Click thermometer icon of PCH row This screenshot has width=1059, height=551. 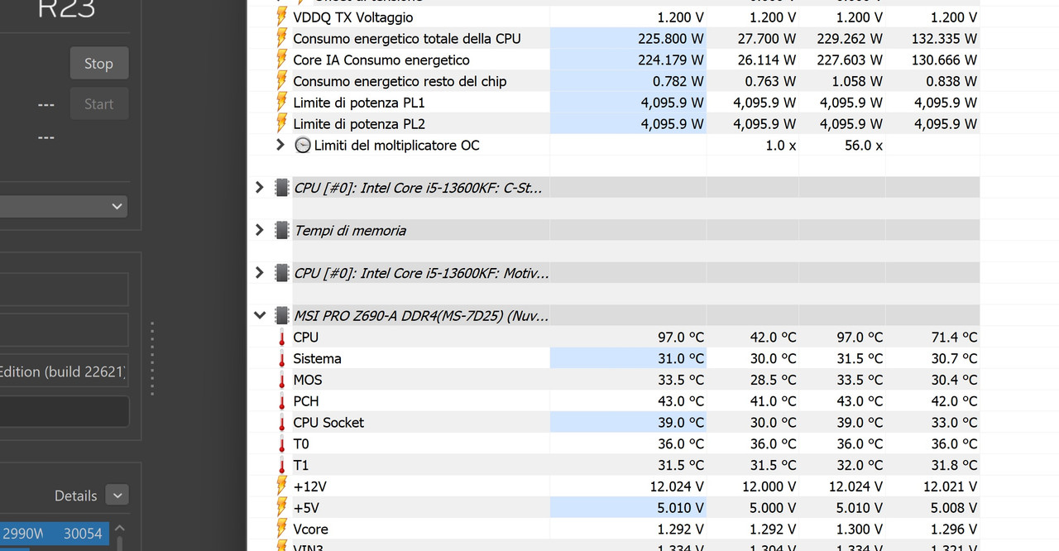point(281,400)
